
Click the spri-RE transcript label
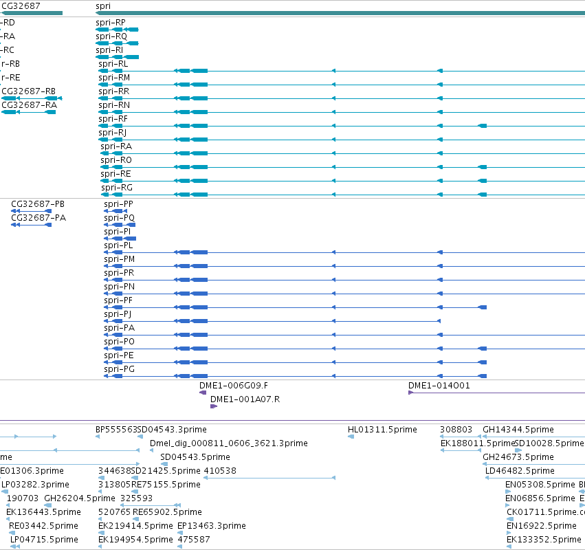tap(115, 174)
